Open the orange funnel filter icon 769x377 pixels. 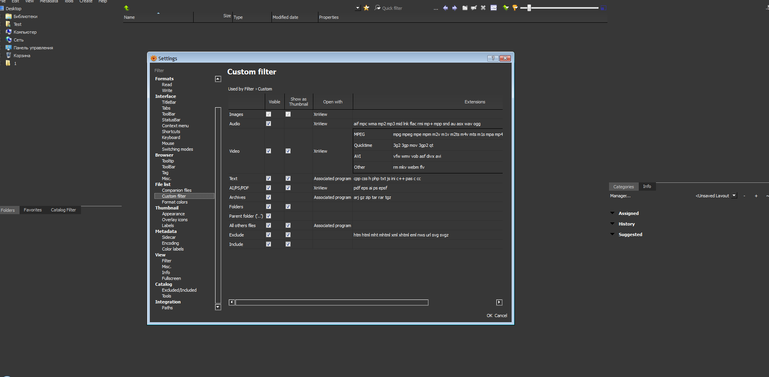point(515,8)
